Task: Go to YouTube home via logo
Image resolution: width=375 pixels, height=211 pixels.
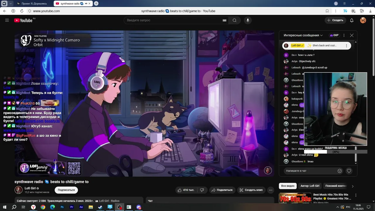Action: point(23,20)
